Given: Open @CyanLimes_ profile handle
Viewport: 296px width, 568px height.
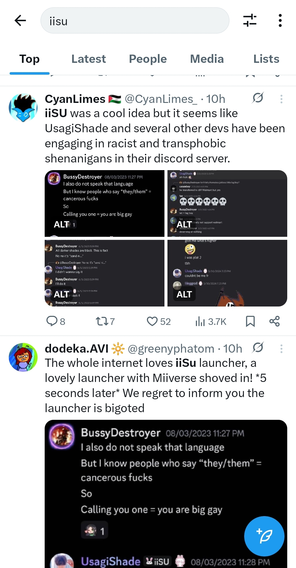Looking at the screenshot, I should tap(161, 99).
